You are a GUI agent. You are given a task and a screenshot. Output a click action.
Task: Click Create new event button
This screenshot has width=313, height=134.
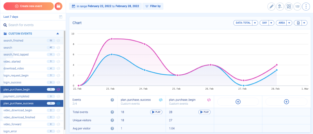[x=28, y=6]
